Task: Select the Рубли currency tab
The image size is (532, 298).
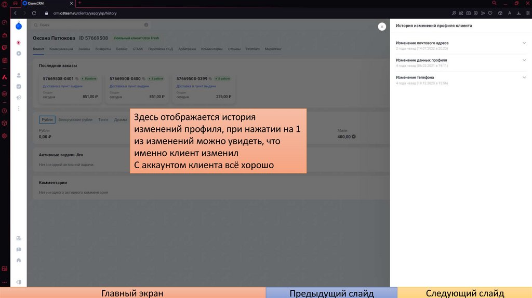Action: (47, 120)
